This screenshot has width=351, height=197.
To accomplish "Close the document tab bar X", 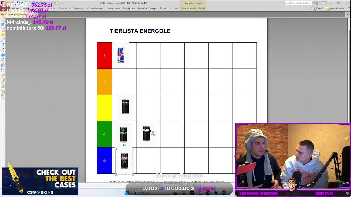I will pyautogui.click(x=348, y=14).
